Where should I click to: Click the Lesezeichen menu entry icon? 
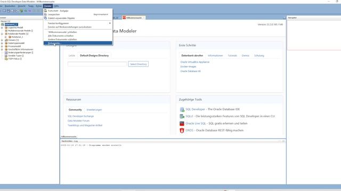(x=45, y=14)
